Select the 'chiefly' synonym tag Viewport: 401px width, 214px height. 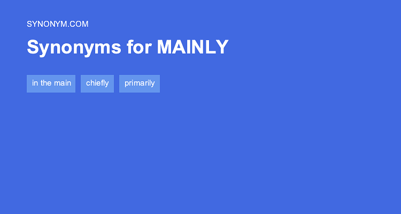97,83
